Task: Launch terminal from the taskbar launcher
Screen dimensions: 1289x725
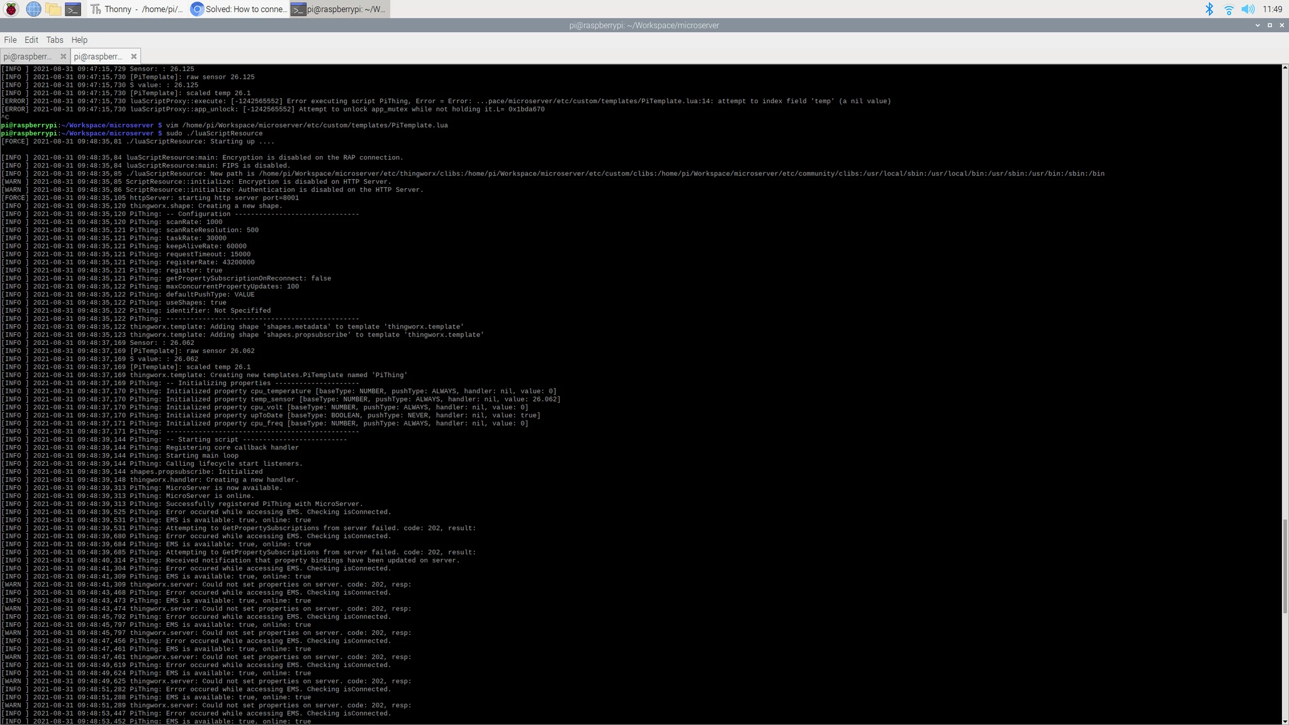Action: [73, 9]
